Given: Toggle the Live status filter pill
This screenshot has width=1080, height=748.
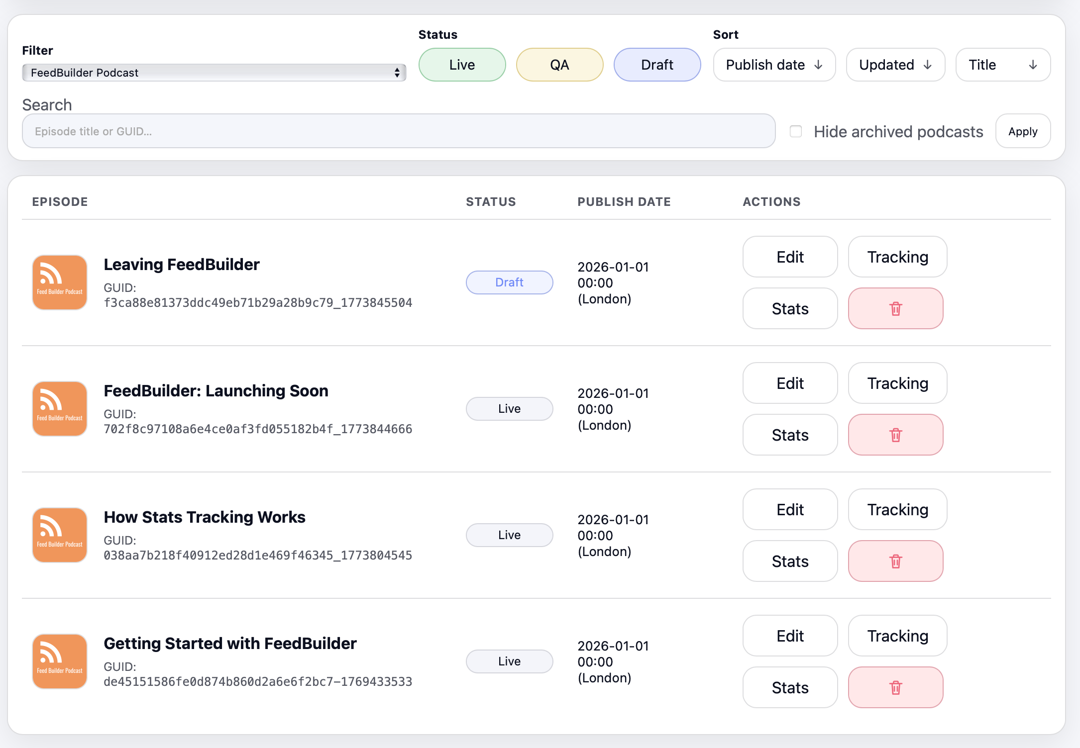Looking at the screenshot, I should pyautogui.click(x=462, y=65).
